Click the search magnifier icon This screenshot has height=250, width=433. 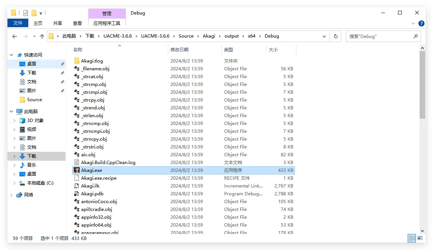[x=416, y=36]
